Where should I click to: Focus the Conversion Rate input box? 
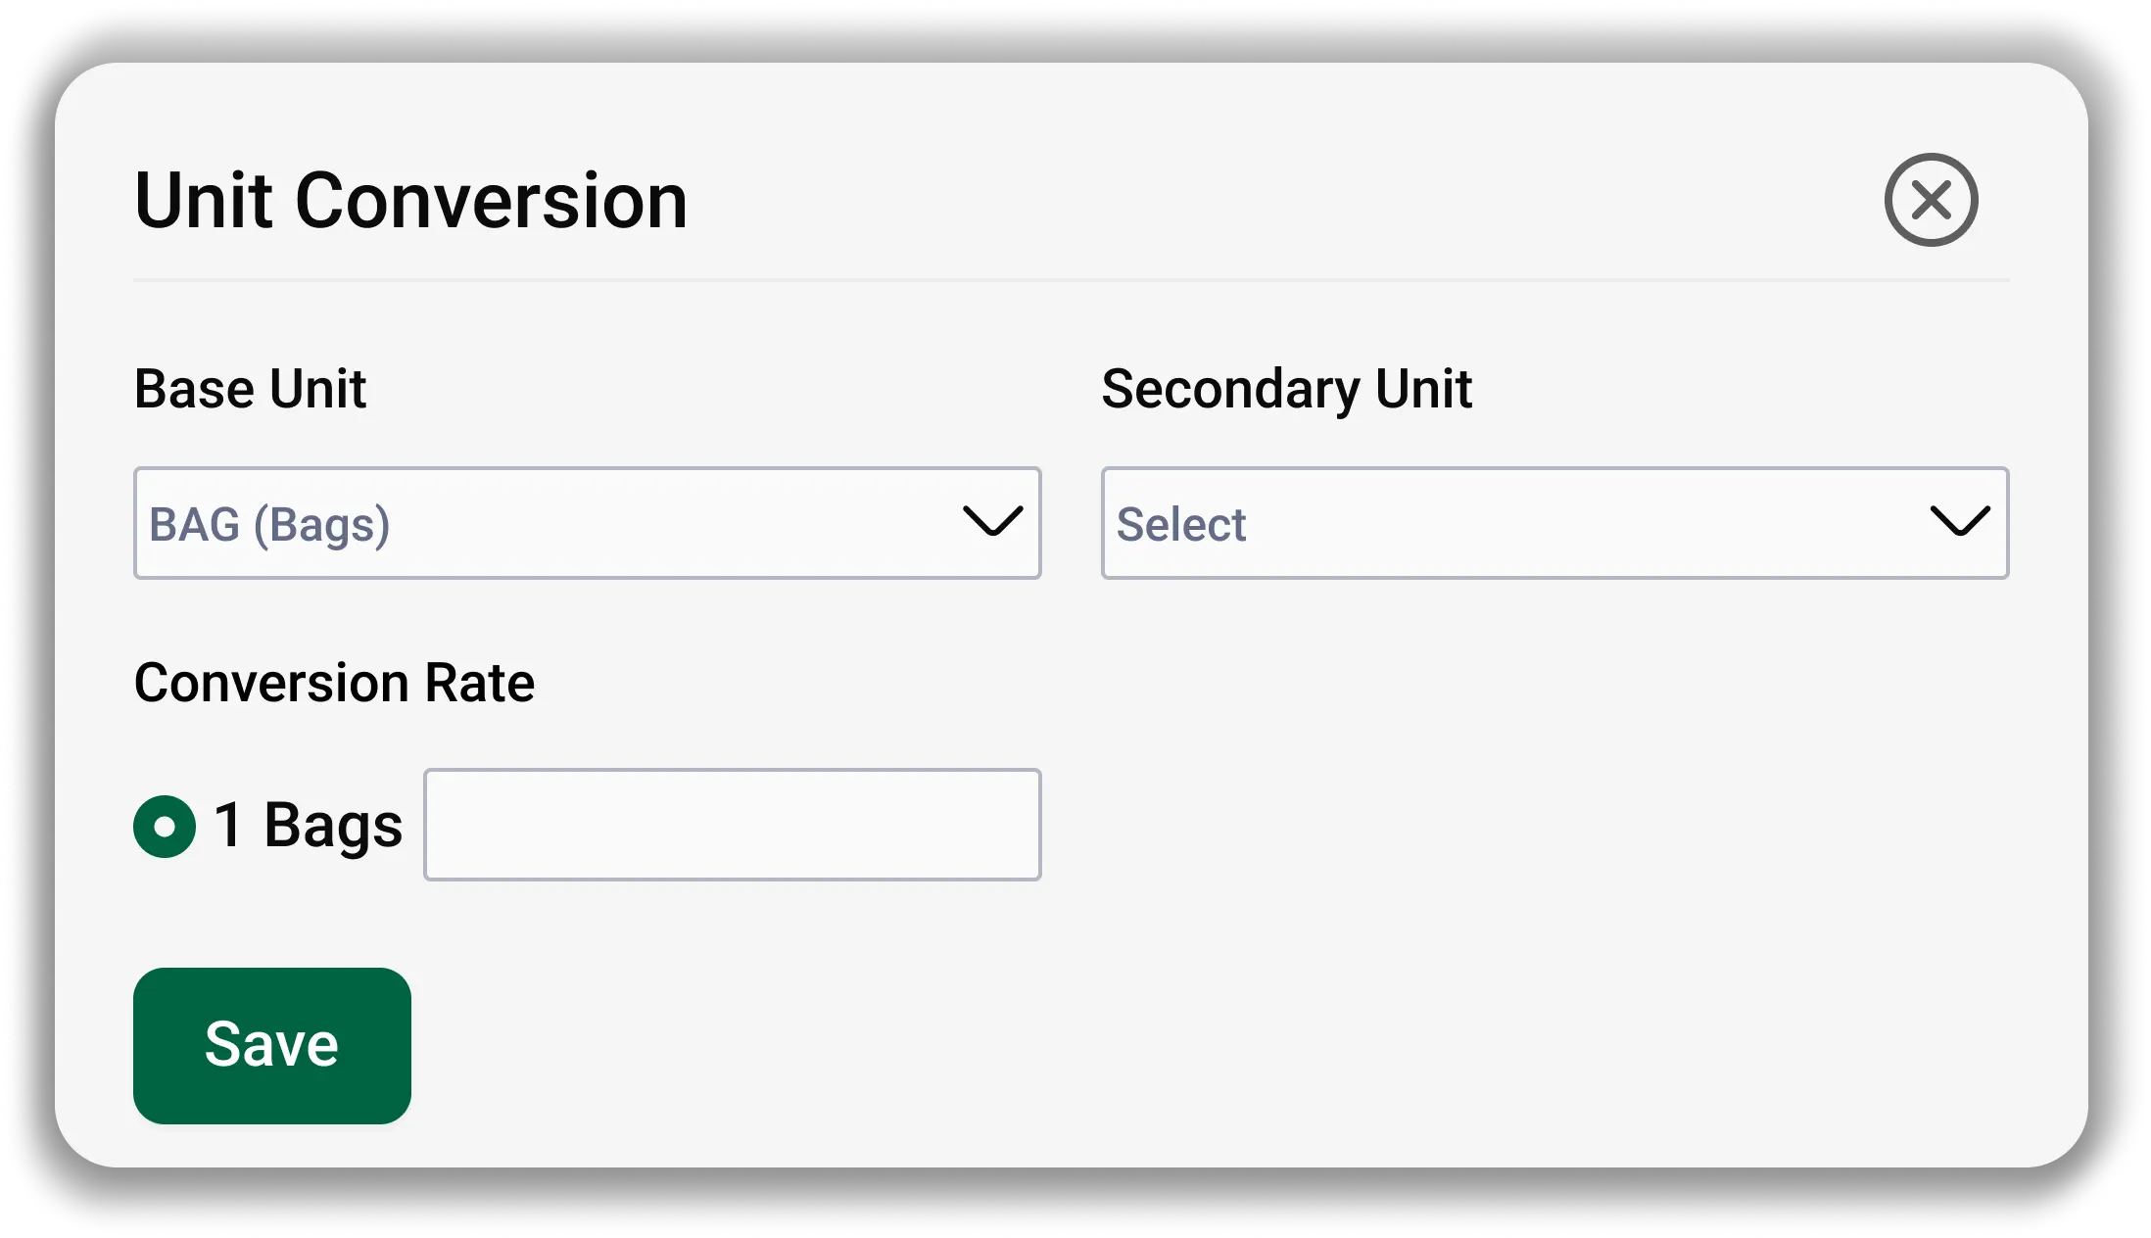coord(732,825)
